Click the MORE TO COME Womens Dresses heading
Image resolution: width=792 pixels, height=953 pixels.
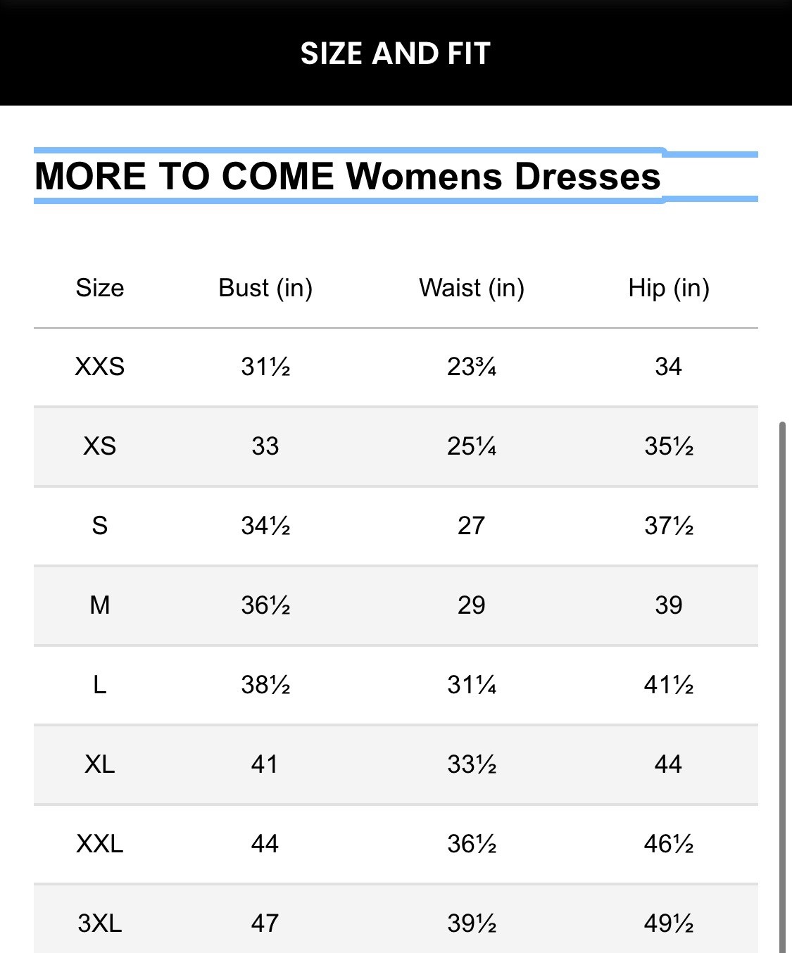click(348, 176)
